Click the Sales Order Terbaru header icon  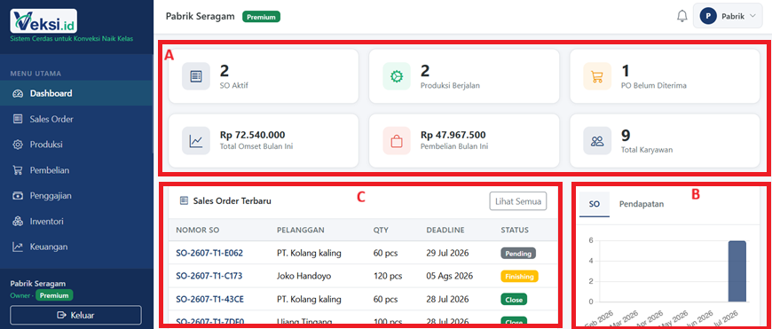185,200
